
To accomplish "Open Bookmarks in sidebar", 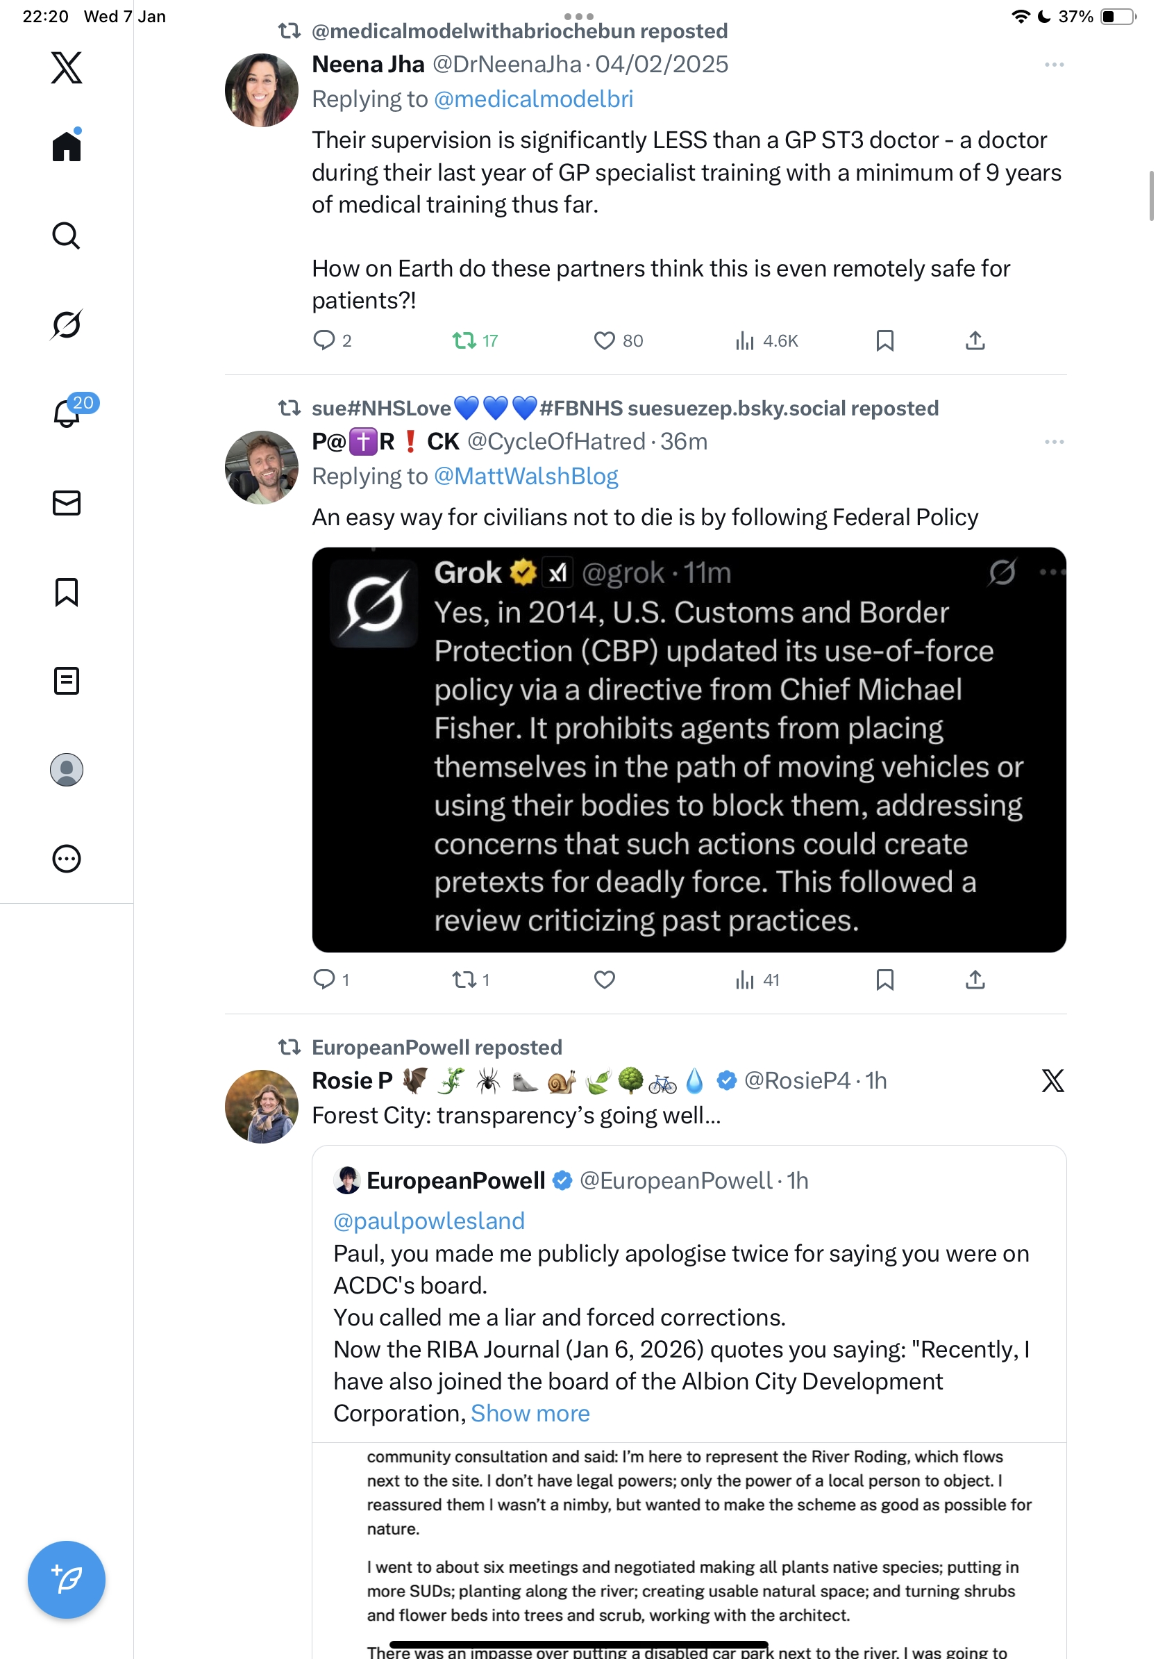I will click(x=67, y=592).
